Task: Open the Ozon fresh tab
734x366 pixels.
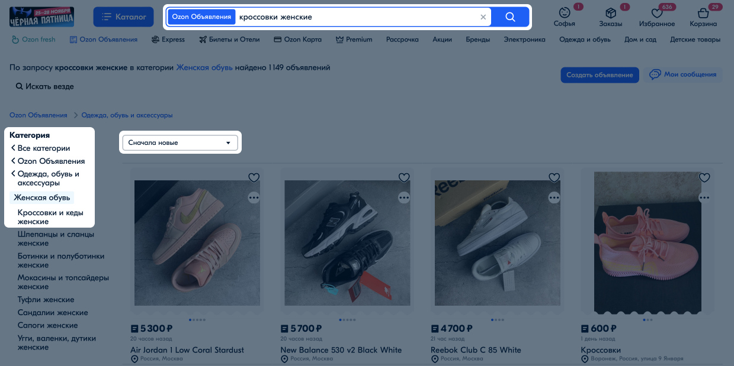Action: coord(33,40)
